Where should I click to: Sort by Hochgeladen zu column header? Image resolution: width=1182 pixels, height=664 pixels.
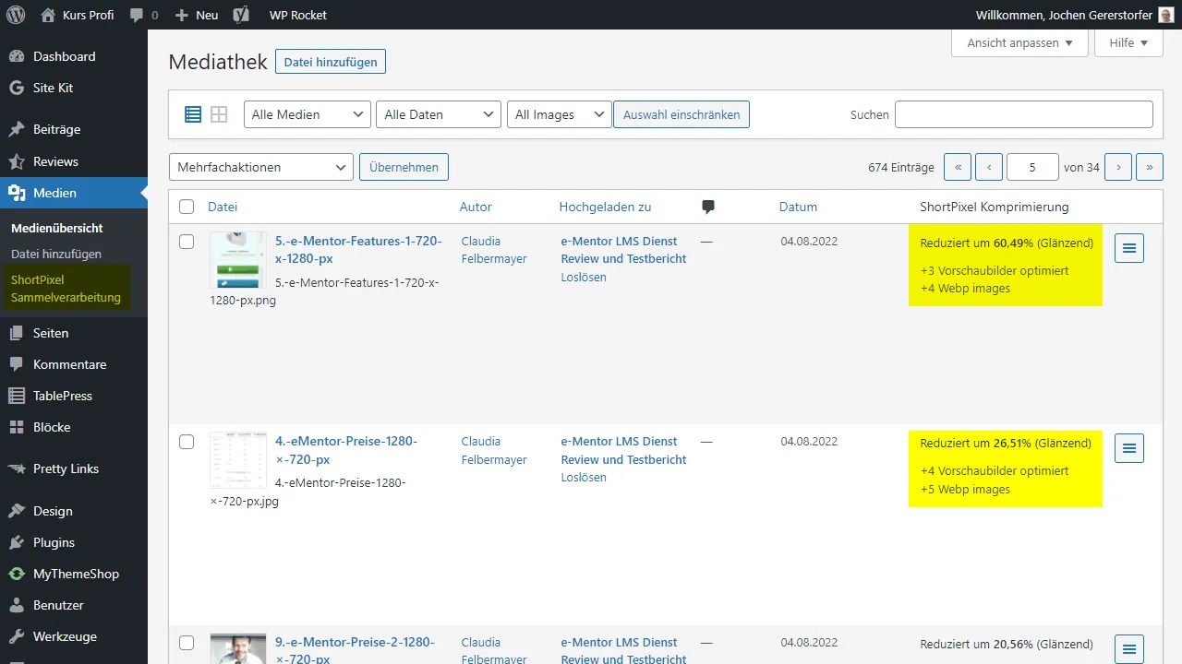605,207
